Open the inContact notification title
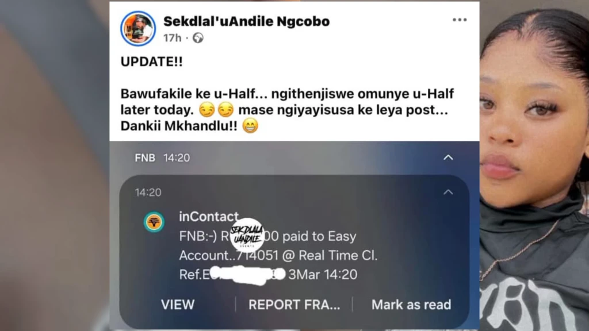 click(209, 217)
